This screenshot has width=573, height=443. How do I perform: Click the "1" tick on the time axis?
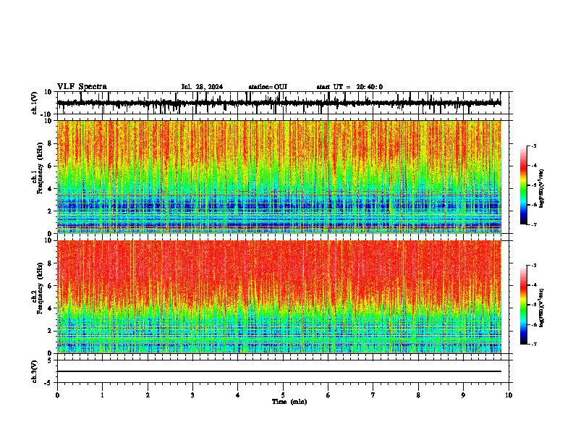pyautogui.click(x=102, y=395)
